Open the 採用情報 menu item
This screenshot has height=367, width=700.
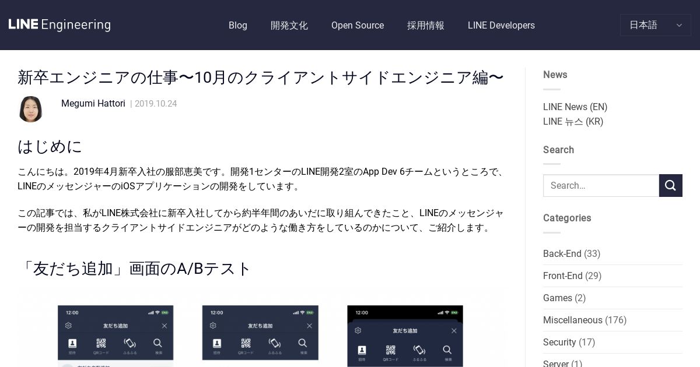426,26
